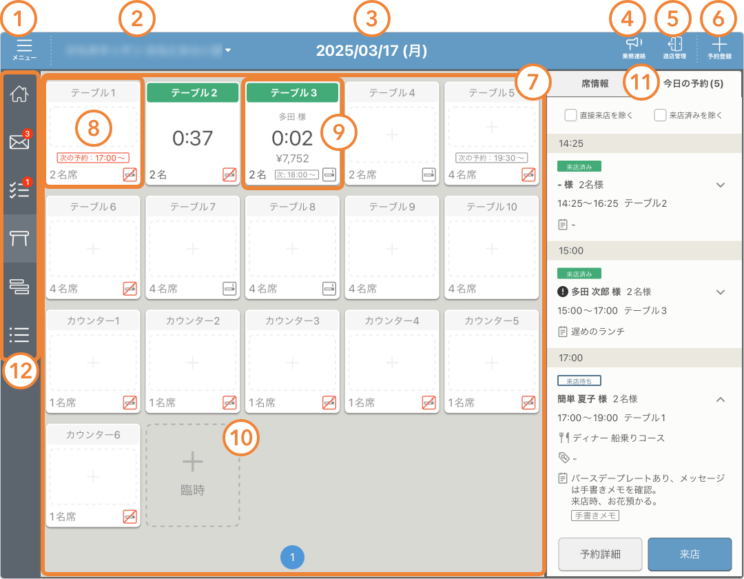Expand the 14:25 reservation details chevron
Image resolution: width=744 pixels, height=579 pixels.
(x=721, y=185)
